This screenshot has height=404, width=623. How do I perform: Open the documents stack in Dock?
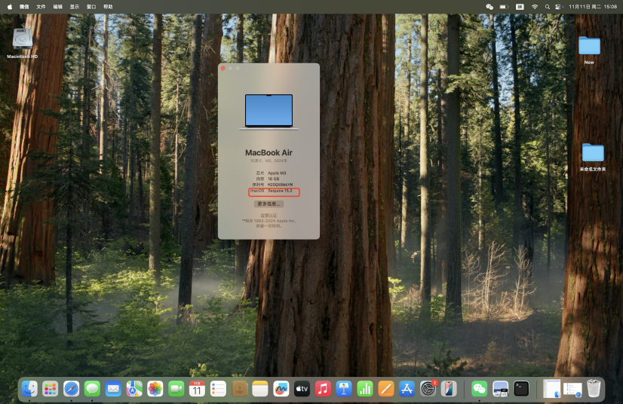coord(552,388)
